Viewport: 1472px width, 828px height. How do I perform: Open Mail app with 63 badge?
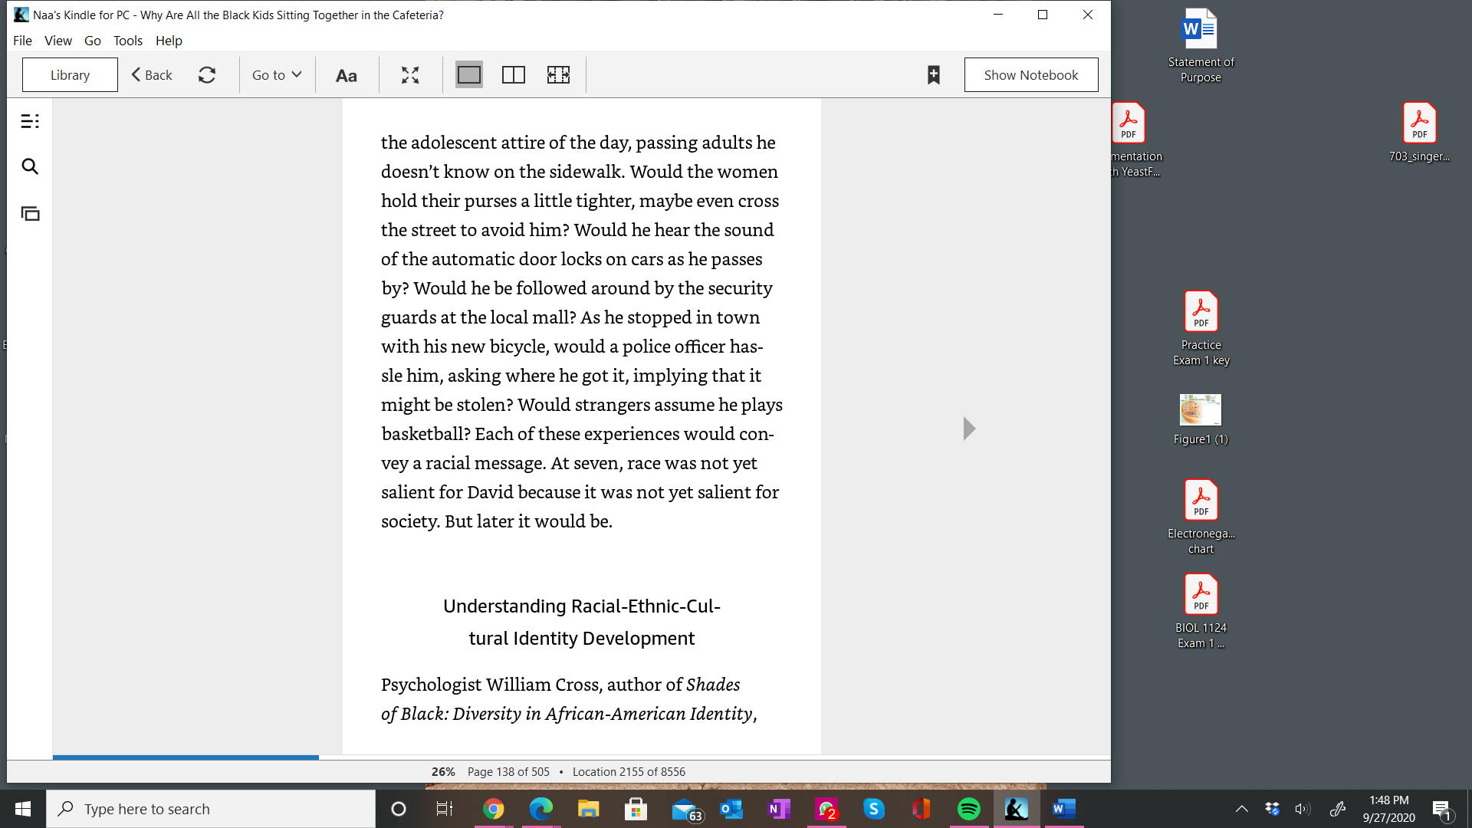coord(686,810)
